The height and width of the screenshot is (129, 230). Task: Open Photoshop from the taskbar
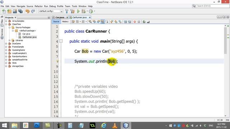37,125
